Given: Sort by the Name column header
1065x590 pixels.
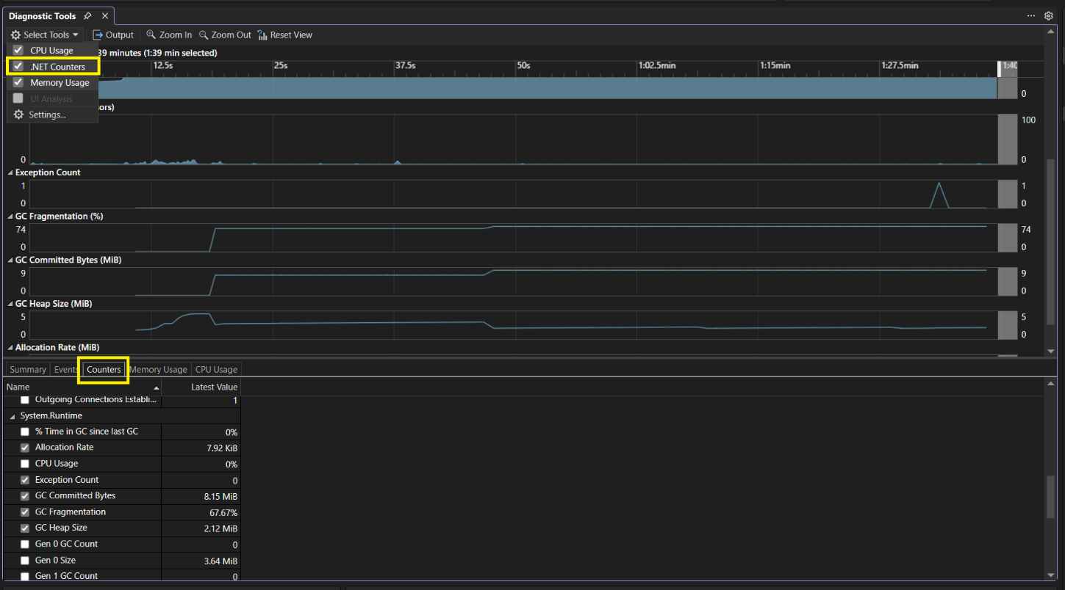Looking at the screenshot, I should click(x=82, y=387).
